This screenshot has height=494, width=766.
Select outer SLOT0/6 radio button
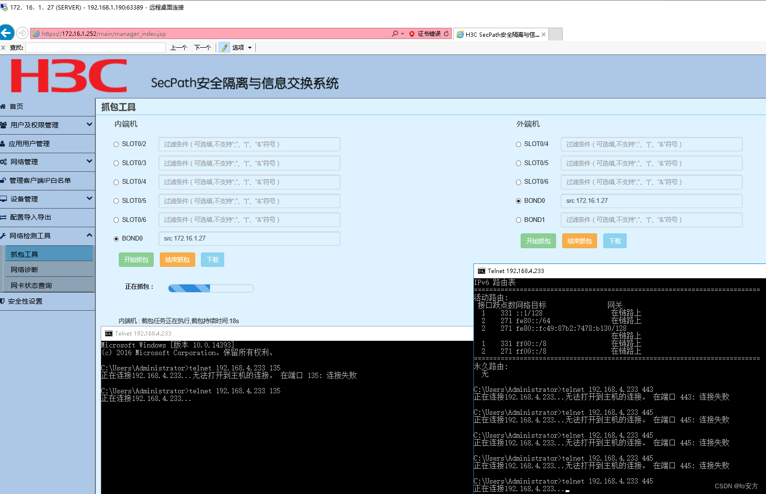(x=518, y=182)
